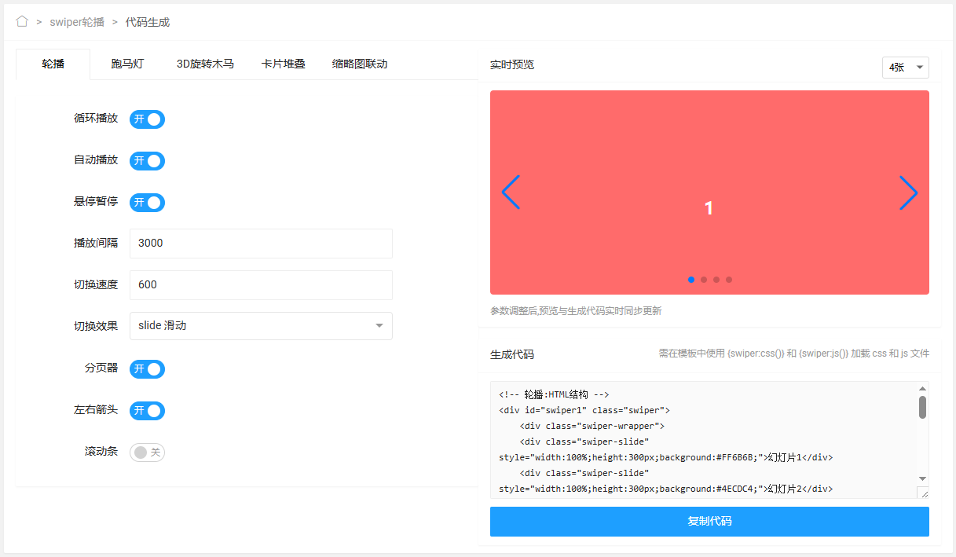The height and width of the screenshot is (557, 956).
Task: Click the 播放间隔 label
Action: pyautogui.click(x=96, y=243)
